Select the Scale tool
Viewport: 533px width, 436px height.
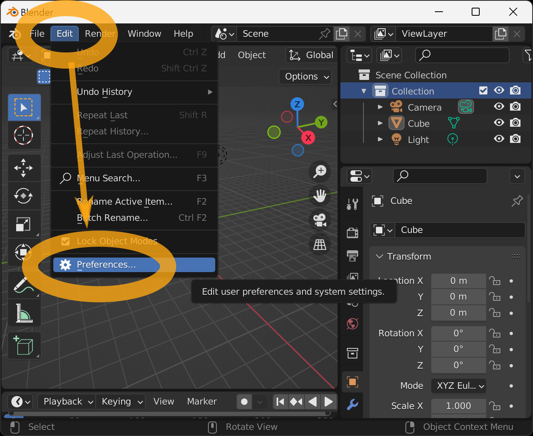(24, 224)
